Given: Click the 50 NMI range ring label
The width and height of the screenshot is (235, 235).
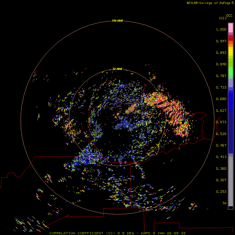Looking at the screenshot, I should pyautogui.click(x=117, y=69).
